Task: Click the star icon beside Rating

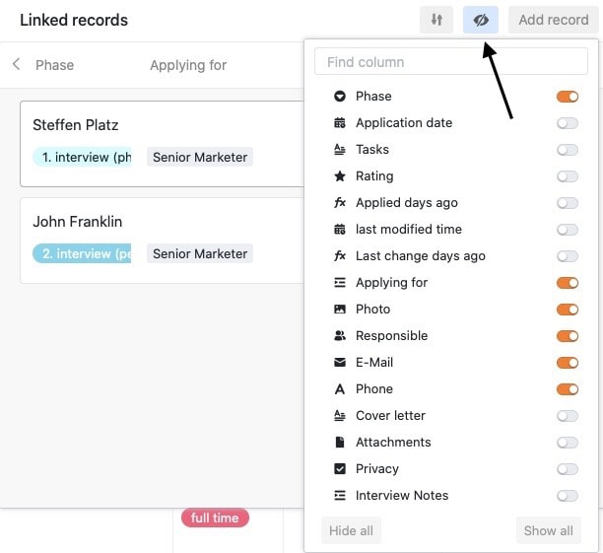Action: click(340, 176)
